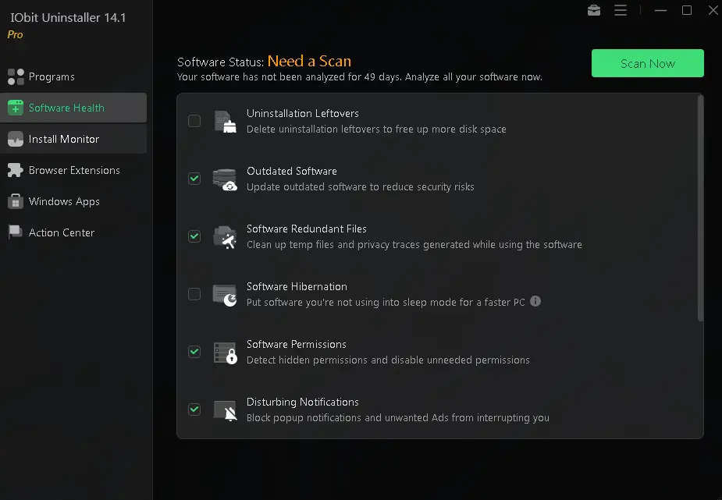722x500 pixels.
Task: Click the vertical scrollbar of the health list
Action: pos(700,207)
